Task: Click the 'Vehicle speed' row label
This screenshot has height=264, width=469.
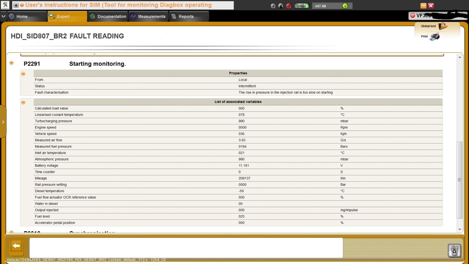Action: tap(46, 134)
